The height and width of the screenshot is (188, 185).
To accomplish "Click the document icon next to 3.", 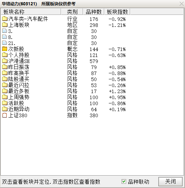I will click(x=5, y=31).
